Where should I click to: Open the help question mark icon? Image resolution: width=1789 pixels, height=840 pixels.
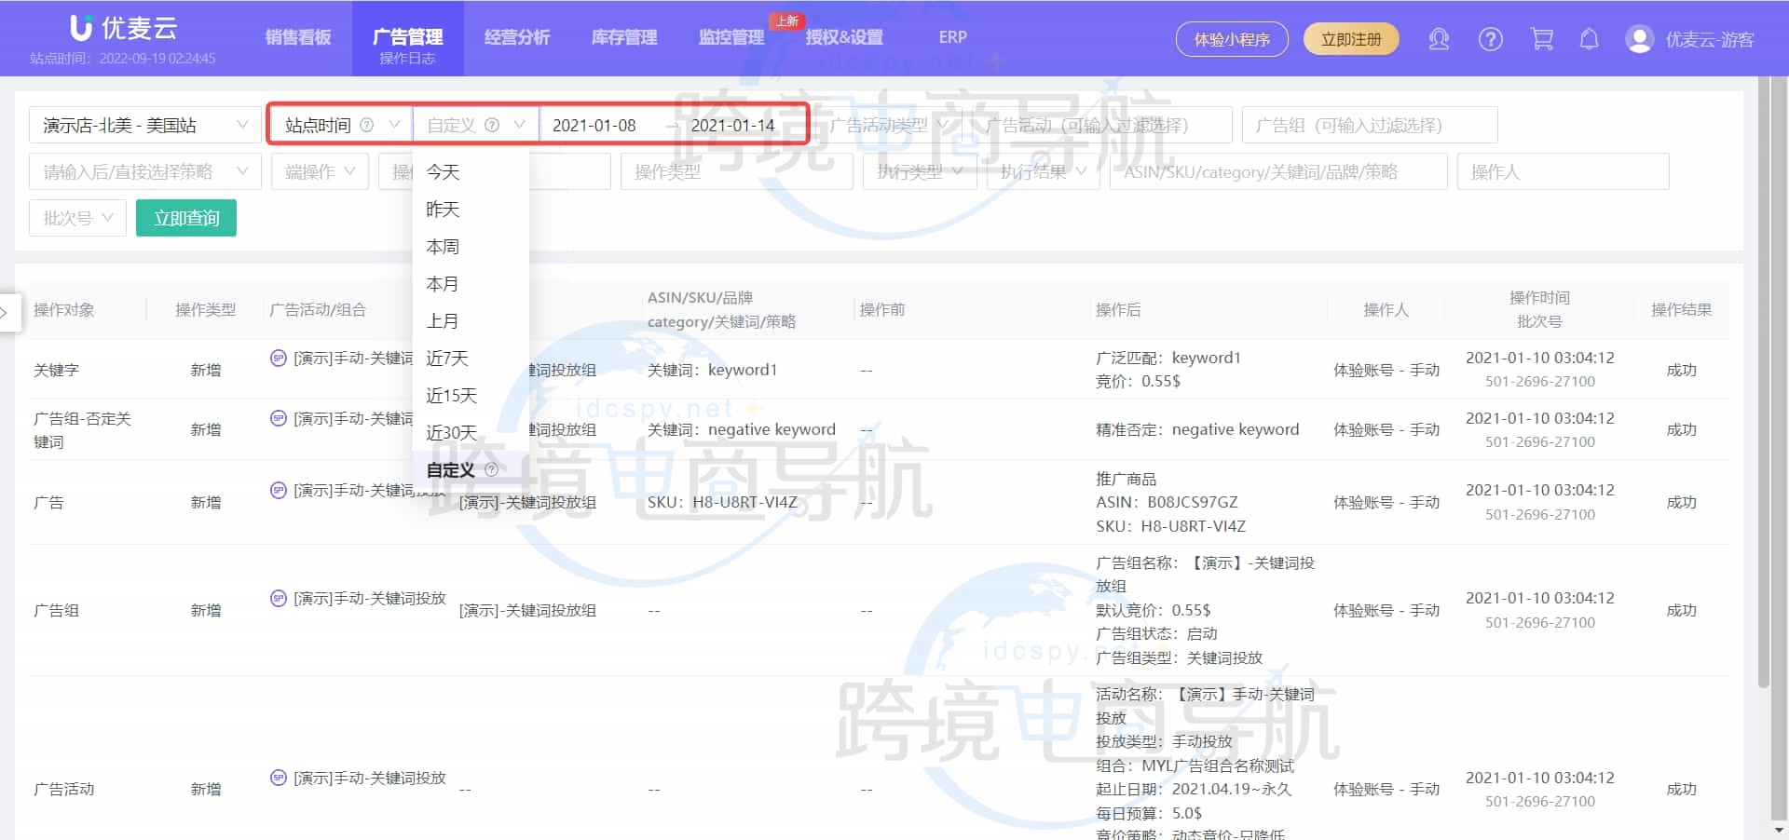tap(1490, 39)
